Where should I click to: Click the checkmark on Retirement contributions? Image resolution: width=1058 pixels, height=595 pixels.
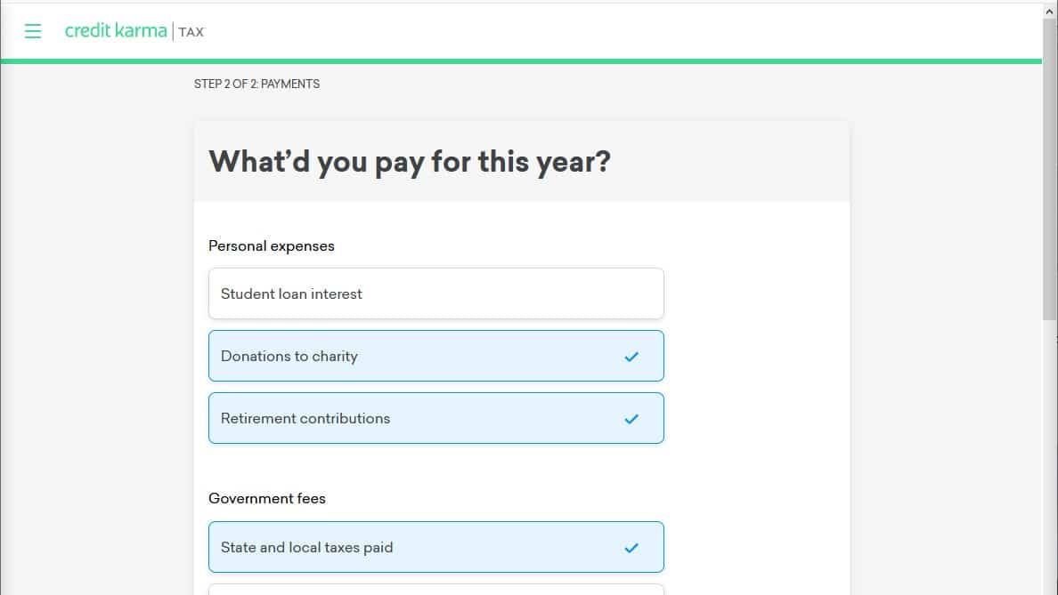(x=631, y=419)
